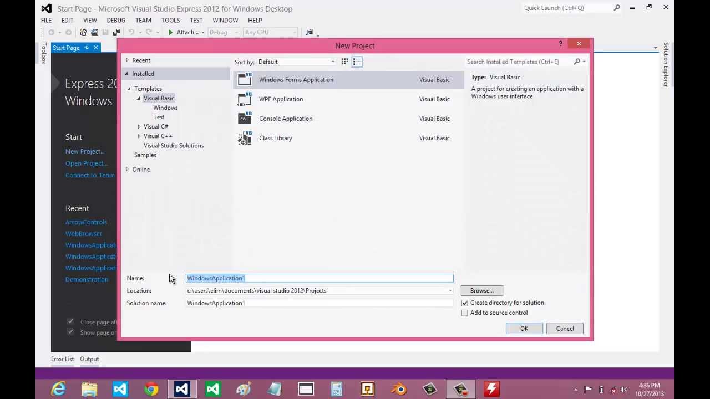Viewport: 710px width, 399px height.
Task: Open the TOOLS menu
Action: (x=170, y=20)
